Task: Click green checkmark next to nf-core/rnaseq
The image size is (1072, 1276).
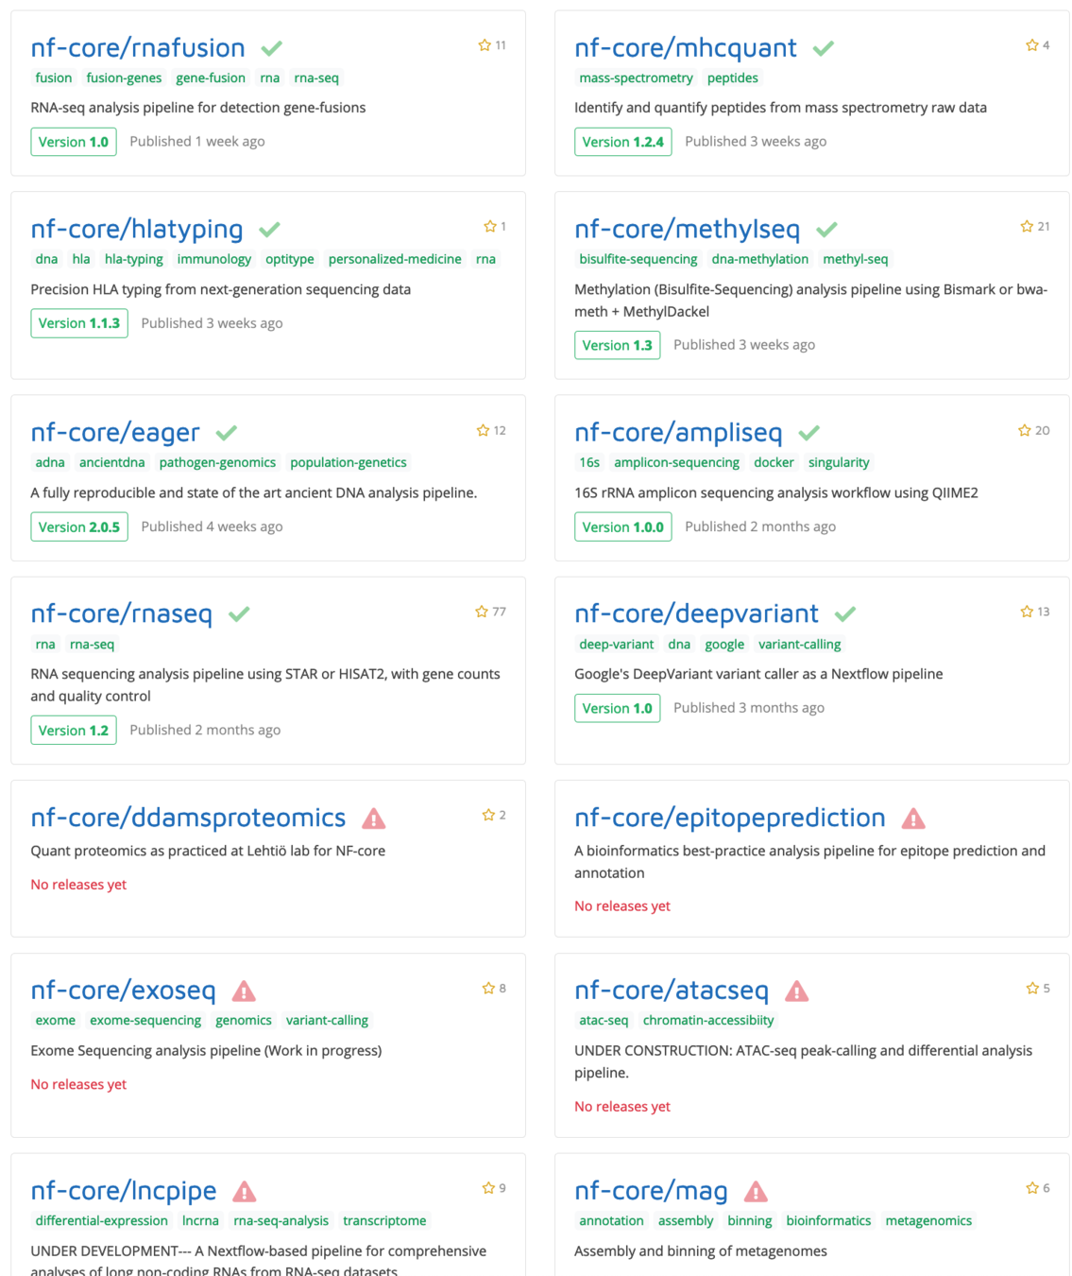Action: click(x=240, y=614)
